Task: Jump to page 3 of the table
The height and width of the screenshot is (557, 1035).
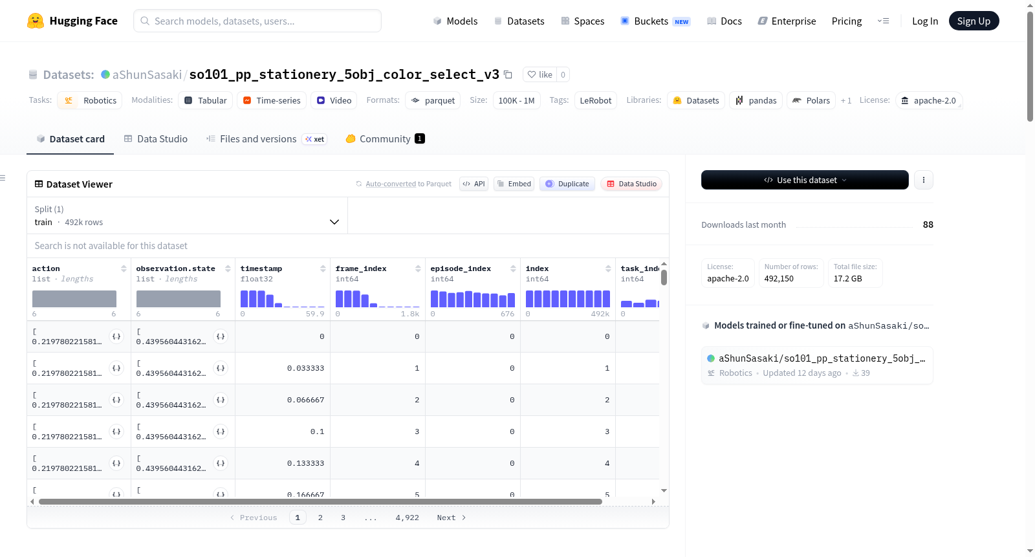Action: click(x=343, y=518)
